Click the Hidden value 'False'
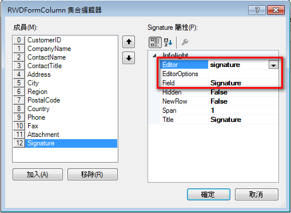Viewport: 291px width, 213px height. [x=219, y=92]
